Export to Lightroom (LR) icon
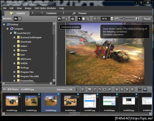Screen dimensions: 154x121 coord(145,89)
